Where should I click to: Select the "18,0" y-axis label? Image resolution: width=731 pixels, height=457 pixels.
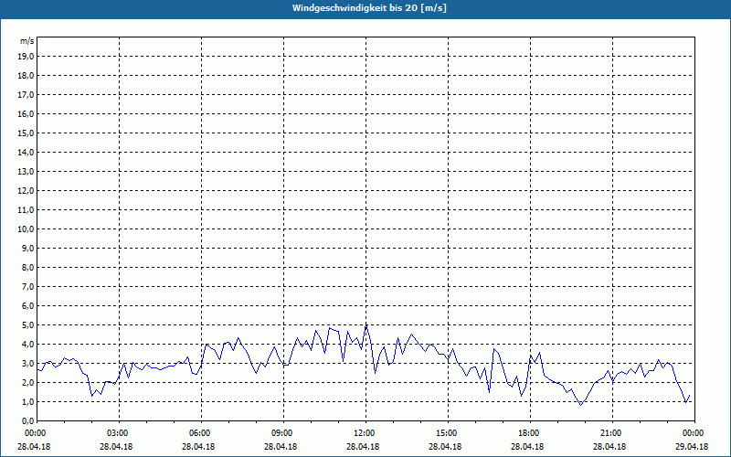click(26, 76)
